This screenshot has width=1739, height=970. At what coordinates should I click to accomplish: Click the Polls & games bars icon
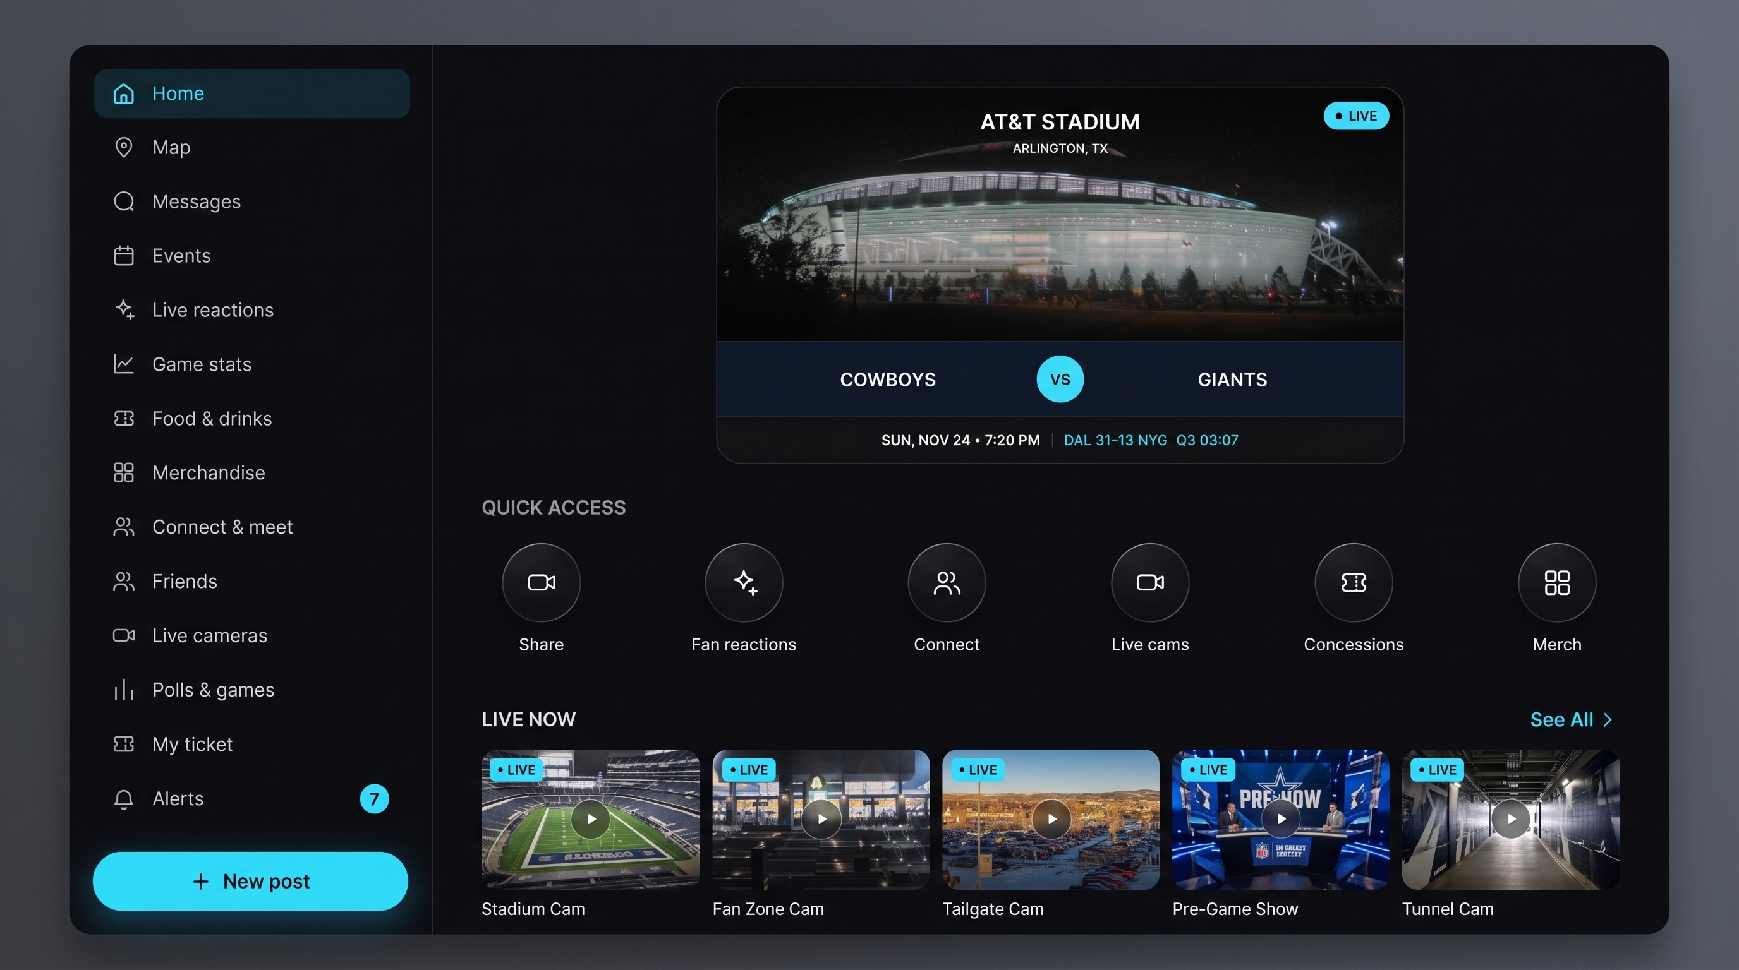(x=124, y=690)
